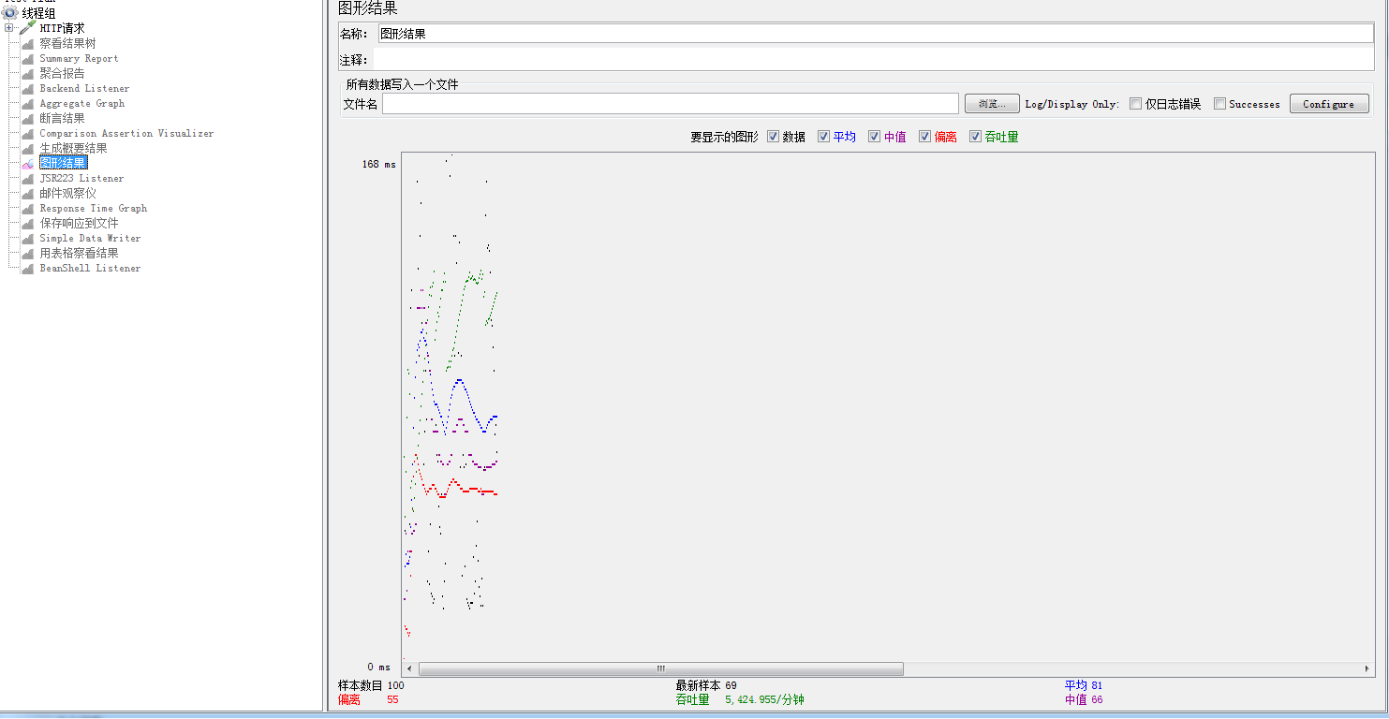Click the 最新样本 69 value

(x=731, y=686)
